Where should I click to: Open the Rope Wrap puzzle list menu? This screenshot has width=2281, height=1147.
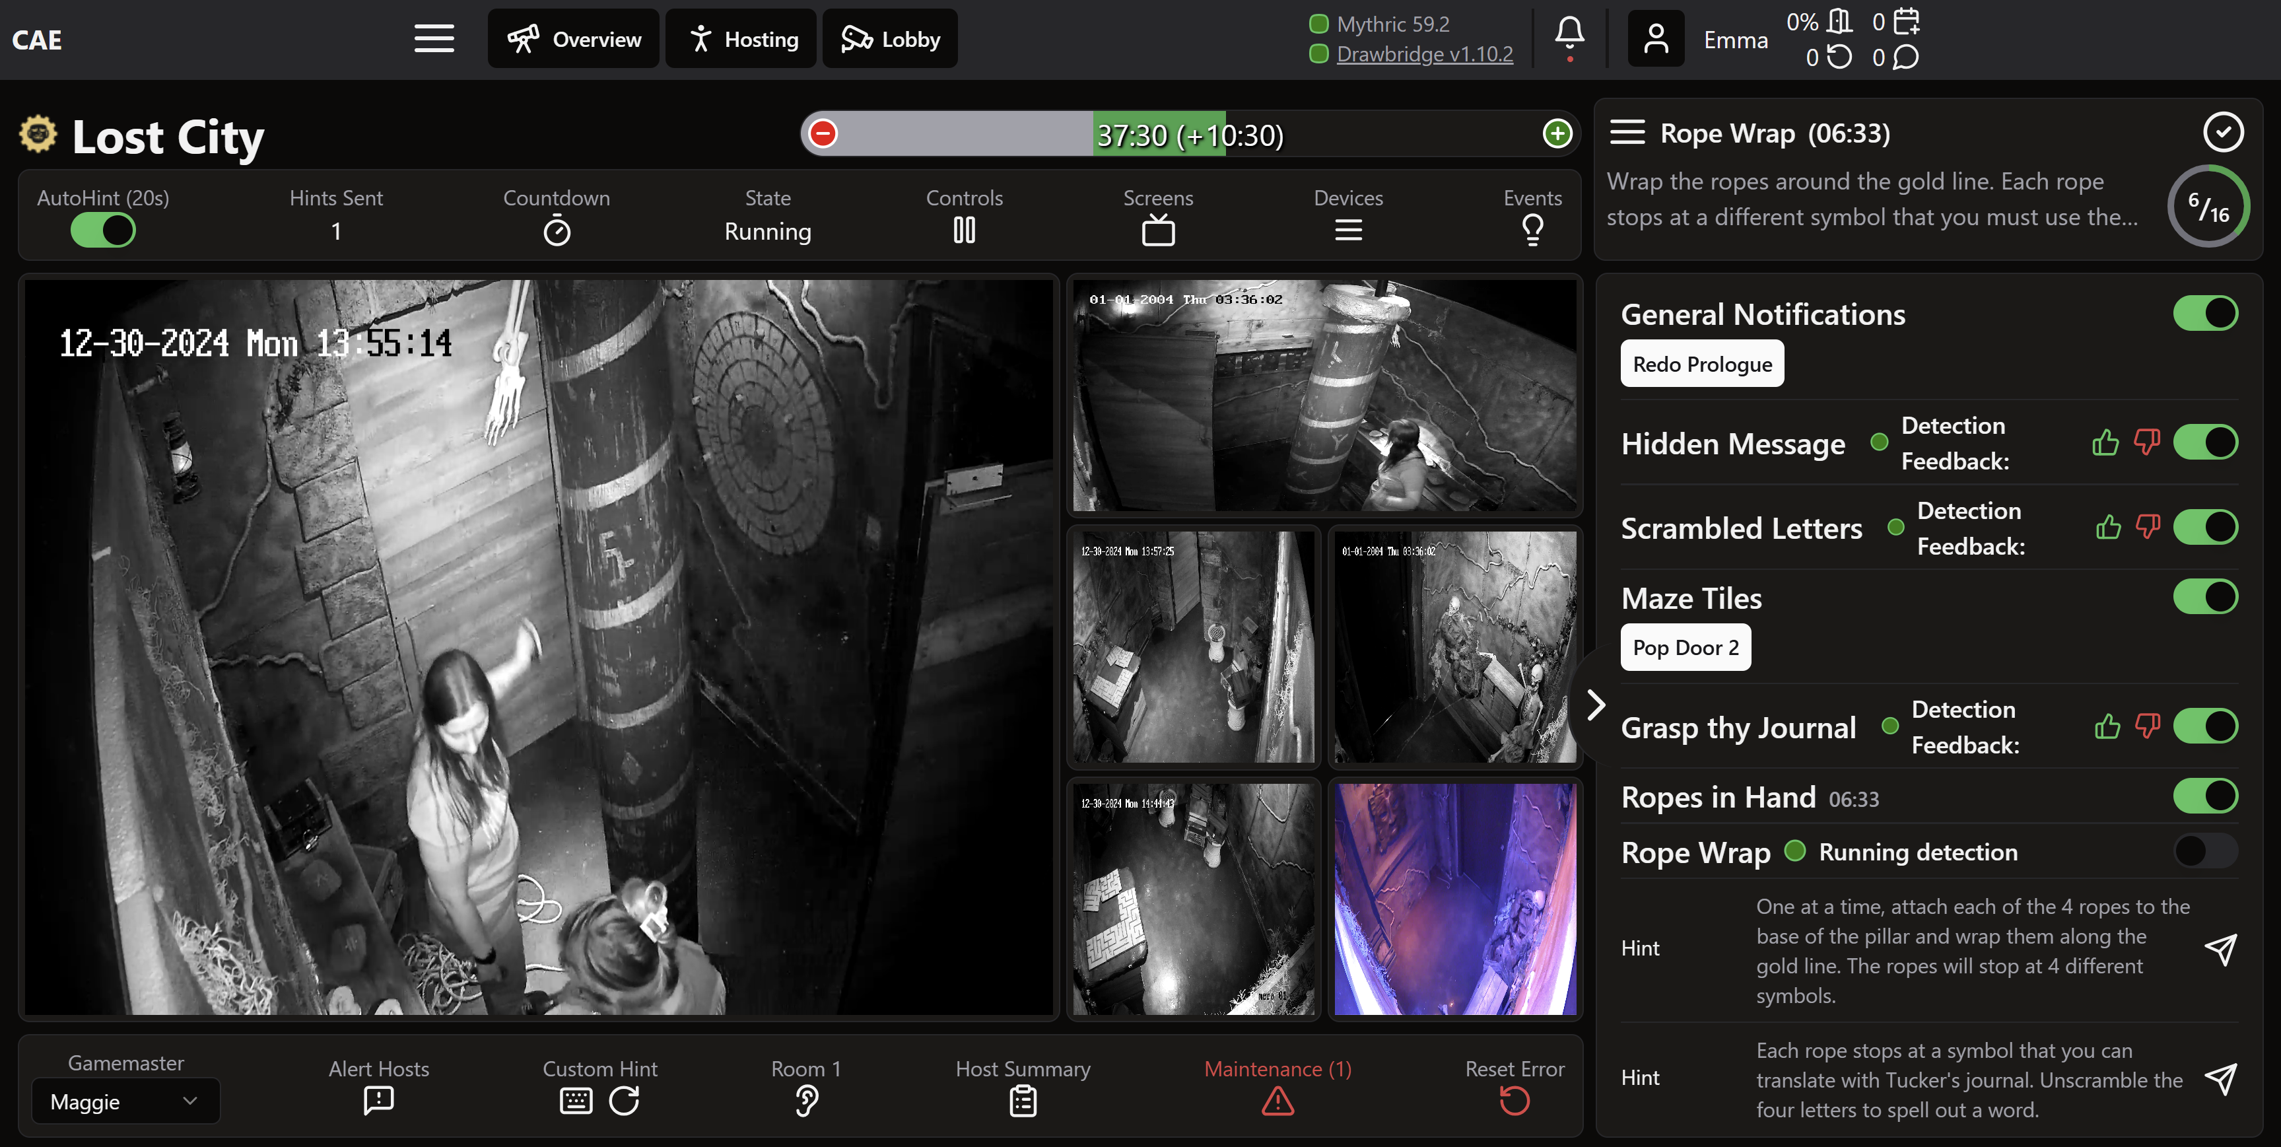1627,133
